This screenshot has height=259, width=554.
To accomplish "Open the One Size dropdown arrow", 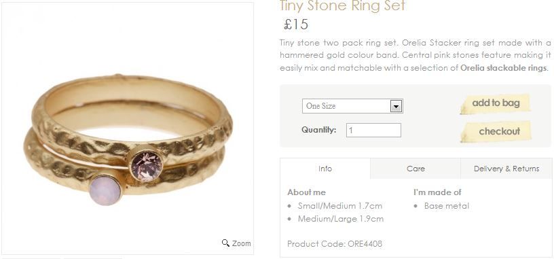I will click(396, 106).
